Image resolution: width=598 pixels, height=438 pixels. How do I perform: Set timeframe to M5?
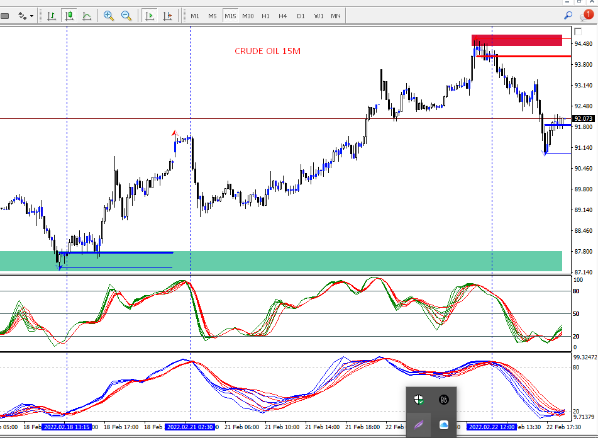[x=213, y=16]
